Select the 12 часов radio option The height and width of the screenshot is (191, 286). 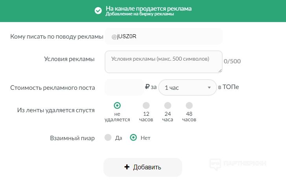[x=146, y=106]
